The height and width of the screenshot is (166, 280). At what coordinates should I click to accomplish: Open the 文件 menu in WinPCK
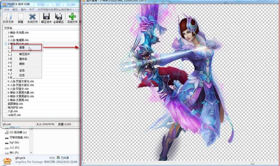pyautogui.click(x=7, y=9)
